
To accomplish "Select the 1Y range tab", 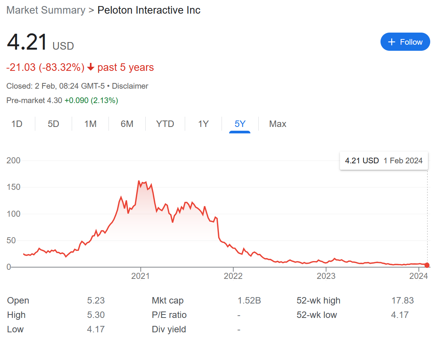I will point(203,124).
